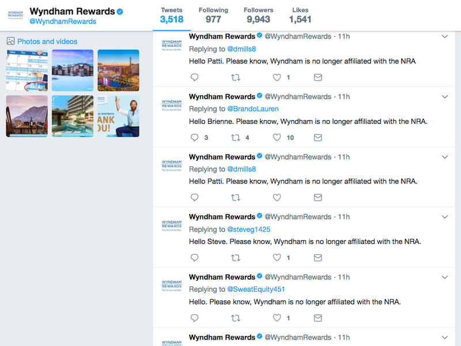
Task: Open the dropdown arrow on the @SweatEquity451 tweet
Action: pos(445,277)
